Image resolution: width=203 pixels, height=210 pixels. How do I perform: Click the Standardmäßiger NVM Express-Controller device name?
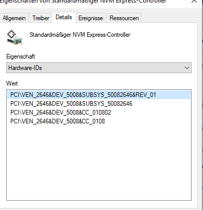click(x=80, y=35)
